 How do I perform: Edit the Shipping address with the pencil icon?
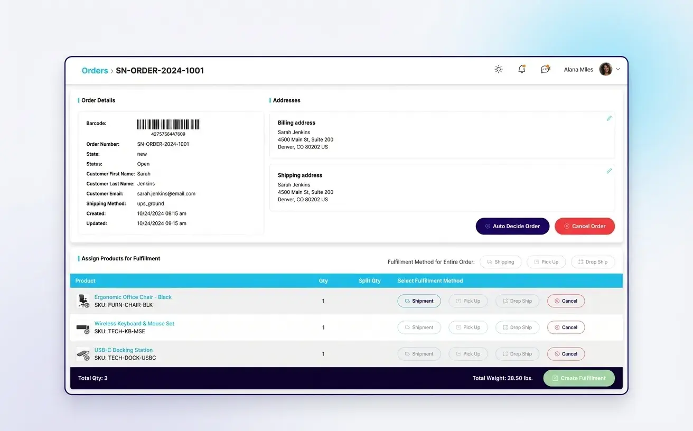(x=608, y=171)
